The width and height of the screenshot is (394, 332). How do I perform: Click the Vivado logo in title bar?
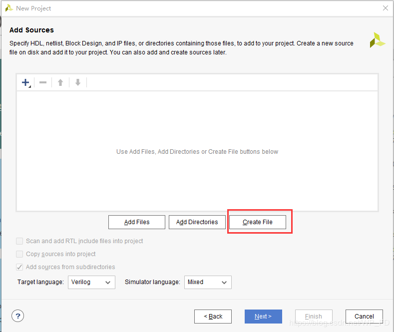9,8
